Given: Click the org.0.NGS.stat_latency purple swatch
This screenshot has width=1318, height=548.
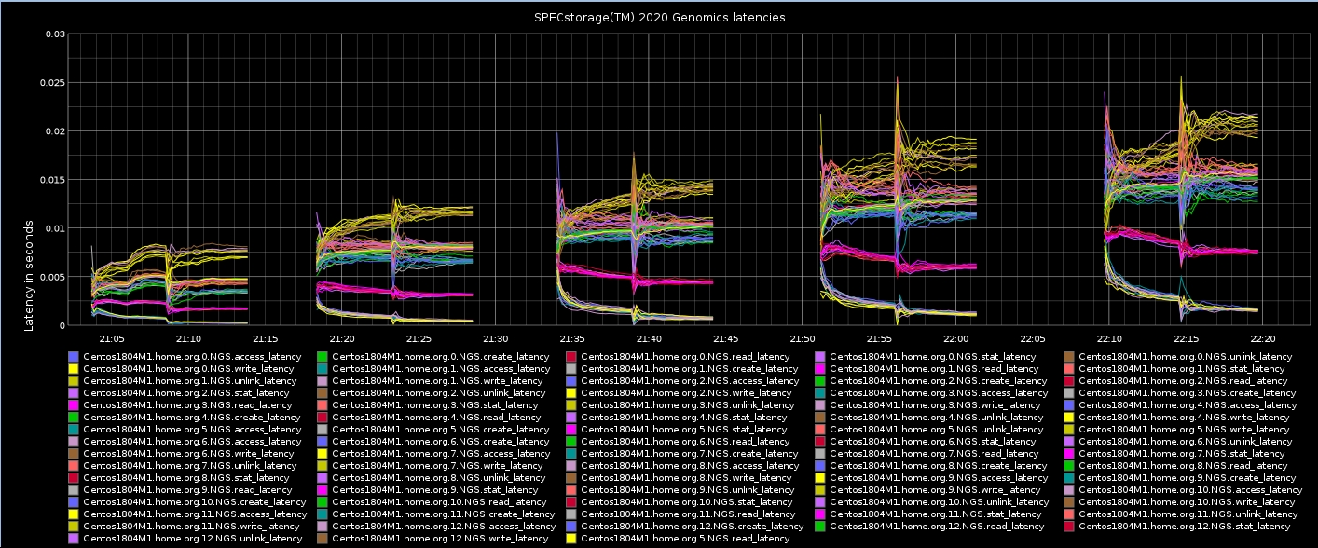Looking at the screenshot, I should pos(820,357).
